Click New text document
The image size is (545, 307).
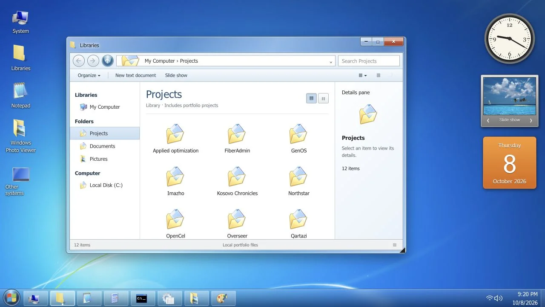tap(135, 75)
